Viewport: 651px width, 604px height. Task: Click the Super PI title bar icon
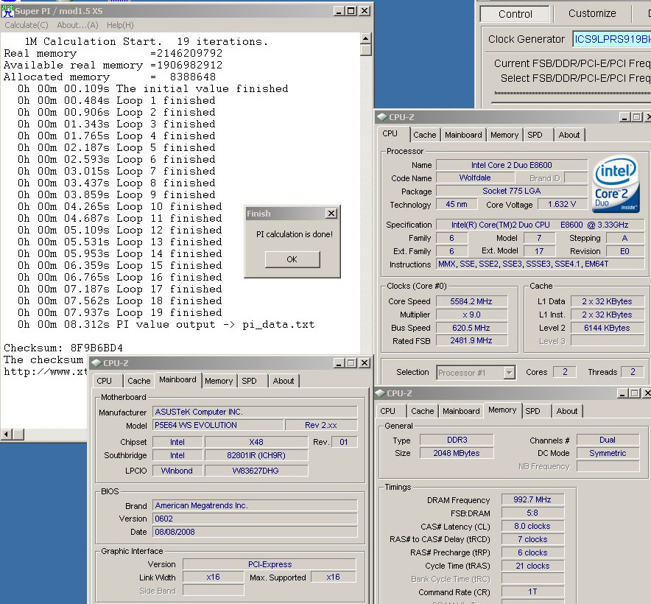(x=7, y=11)
